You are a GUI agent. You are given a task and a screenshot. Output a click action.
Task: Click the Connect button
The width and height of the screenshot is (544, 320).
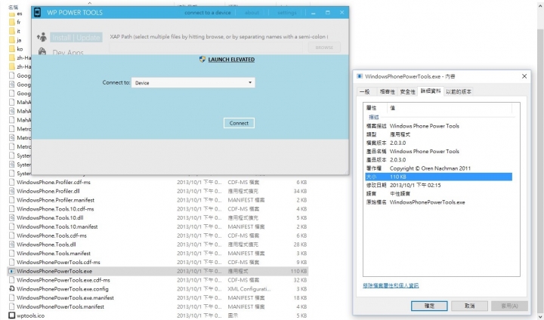click(x=239, y=123)
